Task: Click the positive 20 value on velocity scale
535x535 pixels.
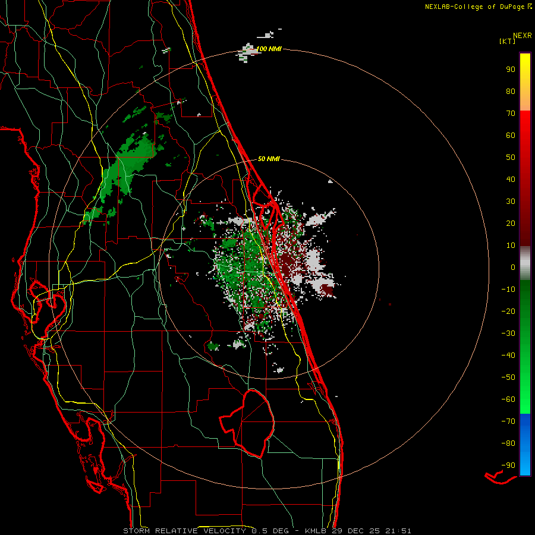Action: point(511,223)
